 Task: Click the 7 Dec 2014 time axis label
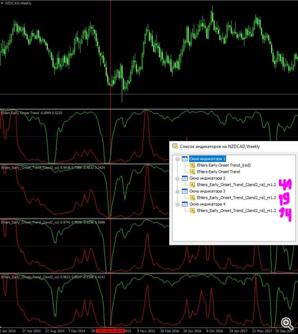tap(77, 331)
